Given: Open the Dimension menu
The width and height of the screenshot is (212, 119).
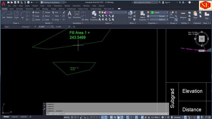Looking at the screenshot, I should 58,6.
